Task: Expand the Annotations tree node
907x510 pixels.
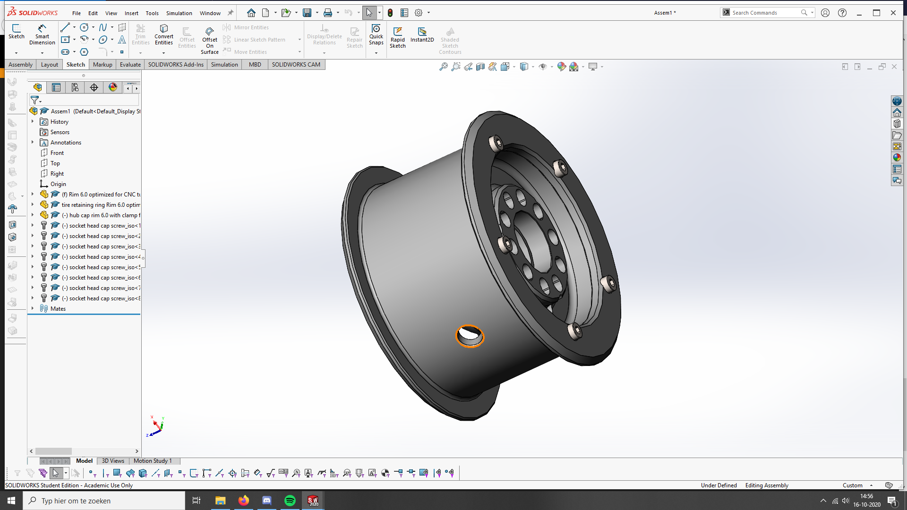Action: pyautogui.click(x=33, y=143)
